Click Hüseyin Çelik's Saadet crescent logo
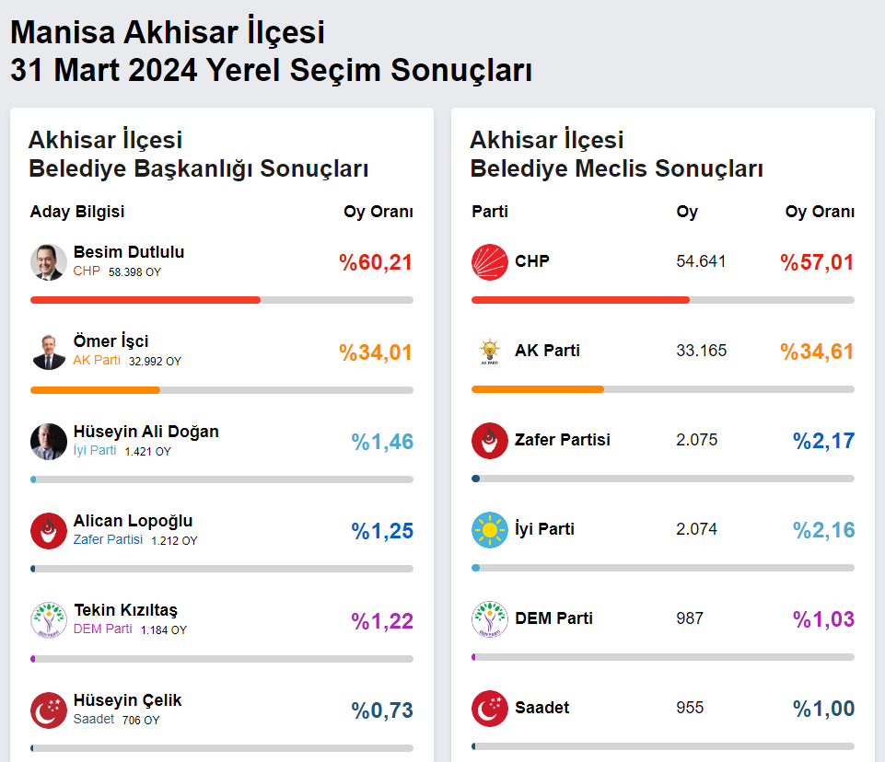 tap(49, 710)
